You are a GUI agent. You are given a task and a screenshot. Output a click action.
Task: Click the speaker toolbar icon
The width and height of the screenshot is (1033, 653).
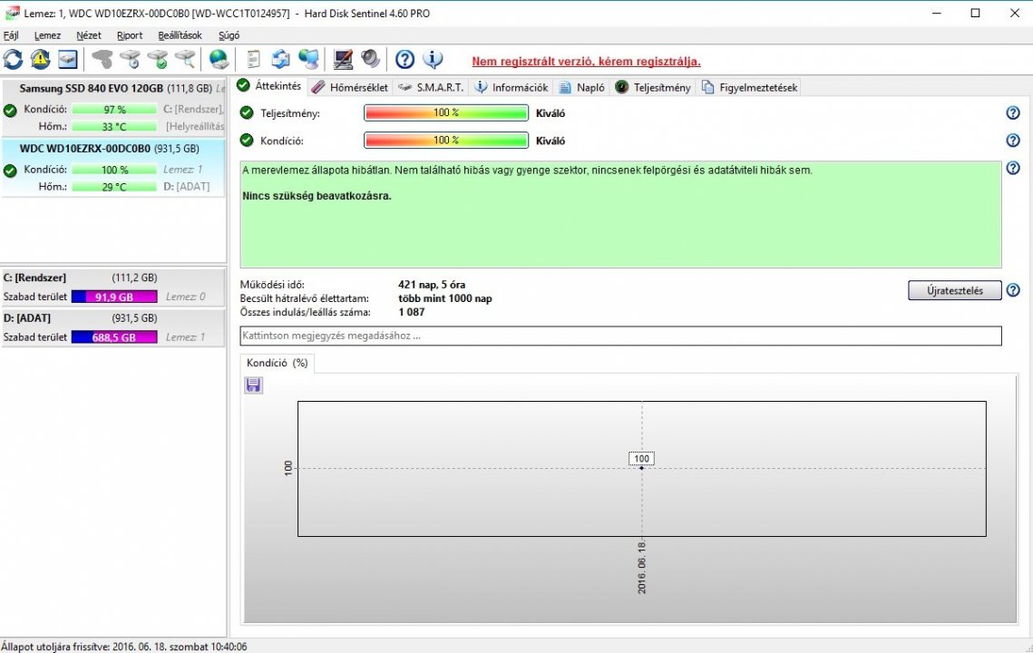tap(370, 59)
